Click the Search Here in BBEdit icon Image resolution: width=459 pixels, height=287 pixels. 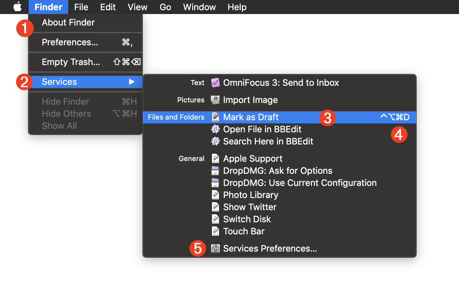click(x=215, y=141)
